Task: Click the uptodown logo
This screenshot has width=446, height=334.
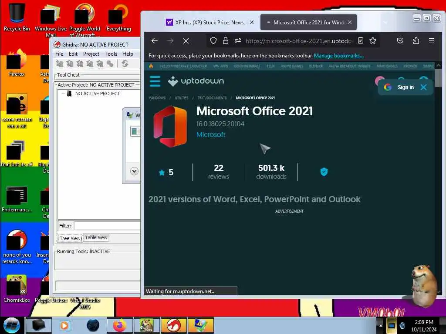Action: [x=196, y=81]
